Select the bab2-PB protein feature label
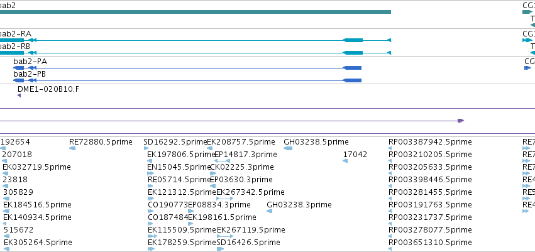Viewport: 535px width, 252px height. click(x=30, y=74)
